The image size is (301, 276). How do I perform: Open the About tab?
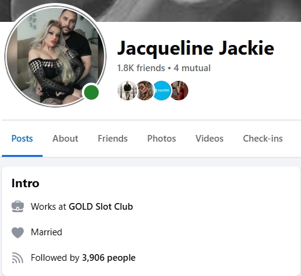[x=65, y=139]
